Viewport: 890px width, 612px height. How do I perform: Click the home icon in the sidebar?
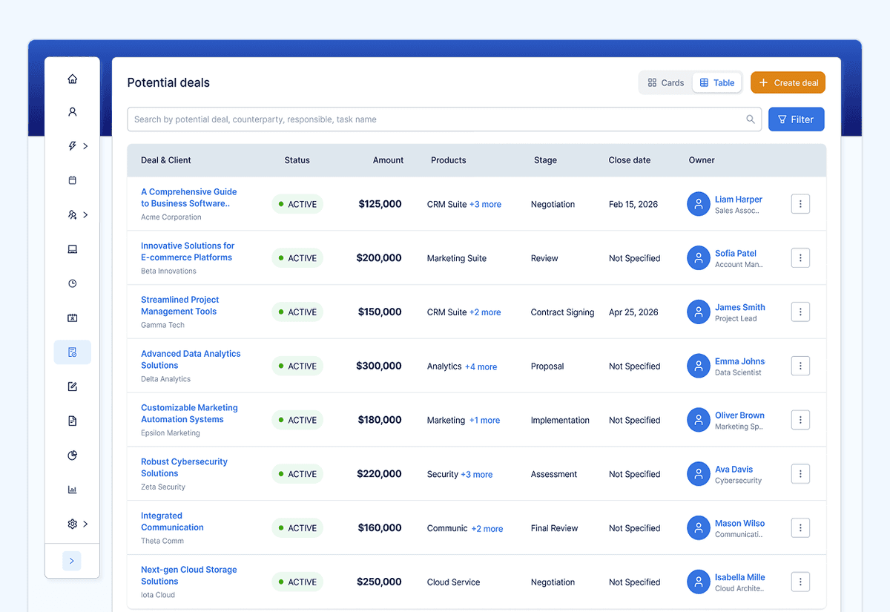click(x=72, y=79)
